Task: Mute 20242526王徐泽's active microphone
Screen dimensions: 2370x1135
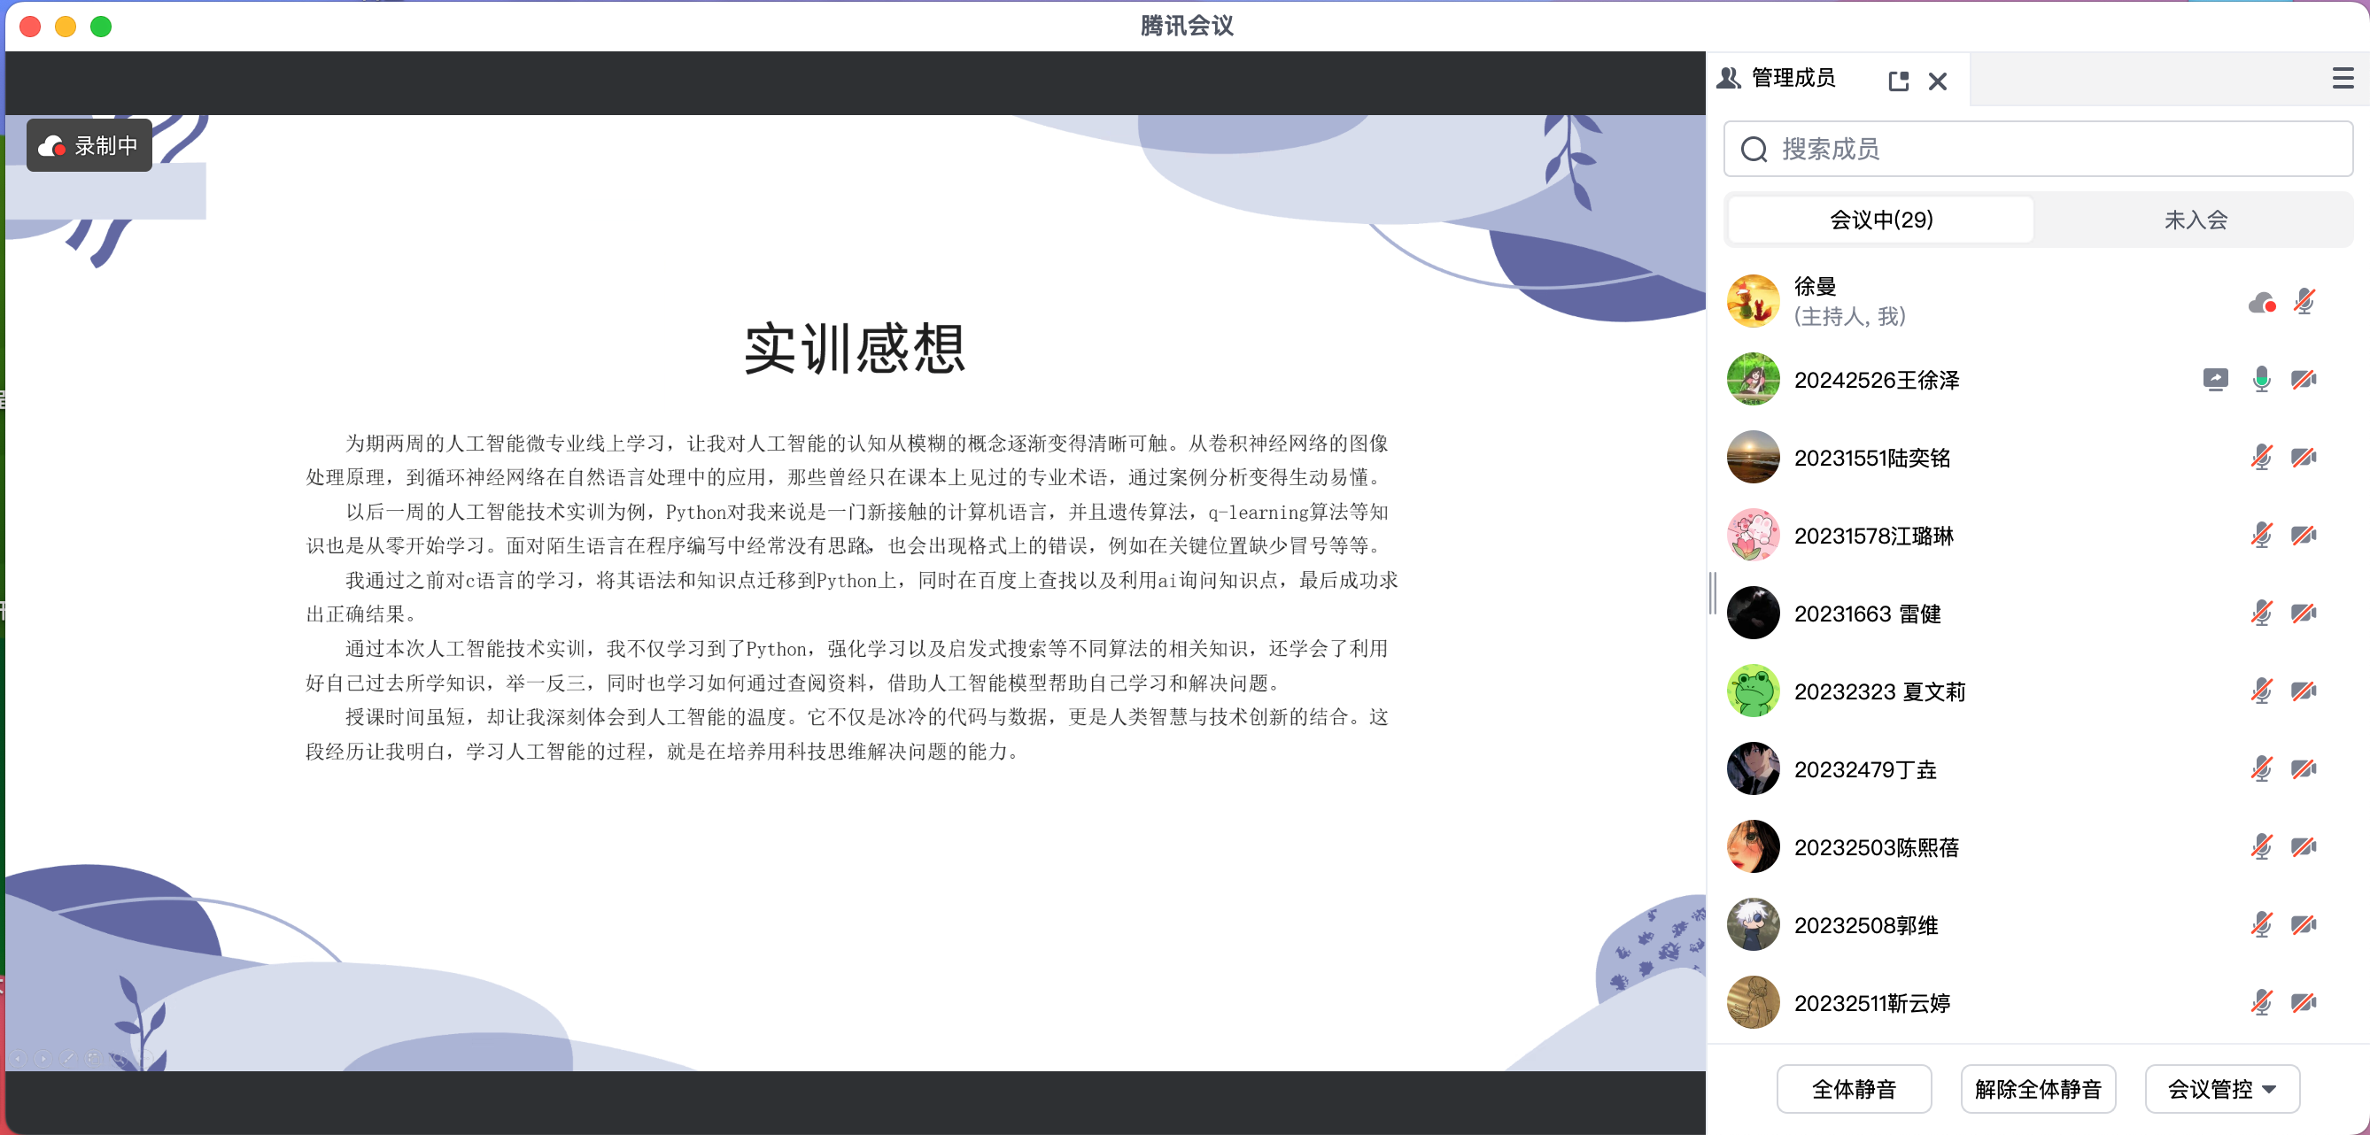Action: 2260,379
